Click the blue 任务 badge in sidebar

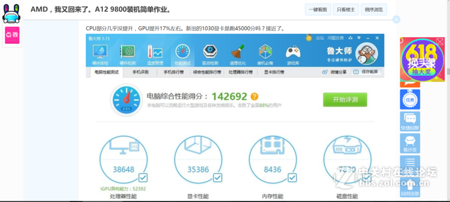coord(410,99)
